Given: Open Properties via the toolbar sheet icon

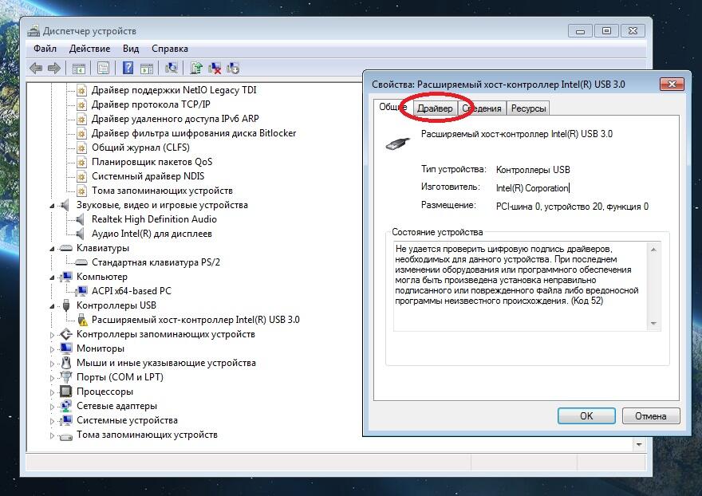Looking at the screenshot, I should [x=103, y=69].
